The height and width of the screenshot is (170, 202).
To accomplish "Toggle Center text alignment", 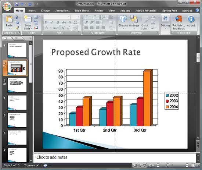I will tap(92, 28).
